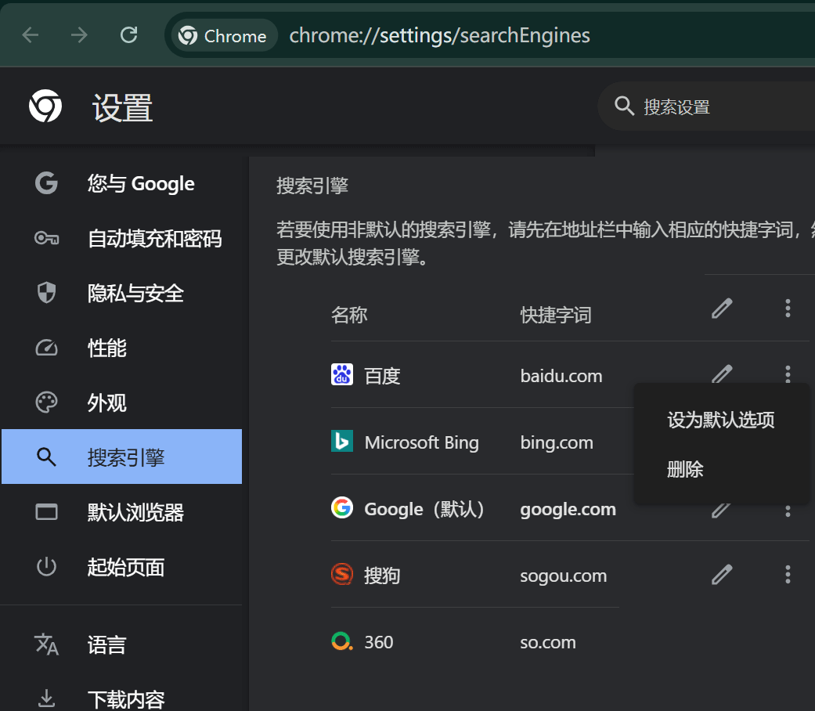Click the Chrome site info chip
This screenshot has width=815, height=711.
[x=223, y=36]
